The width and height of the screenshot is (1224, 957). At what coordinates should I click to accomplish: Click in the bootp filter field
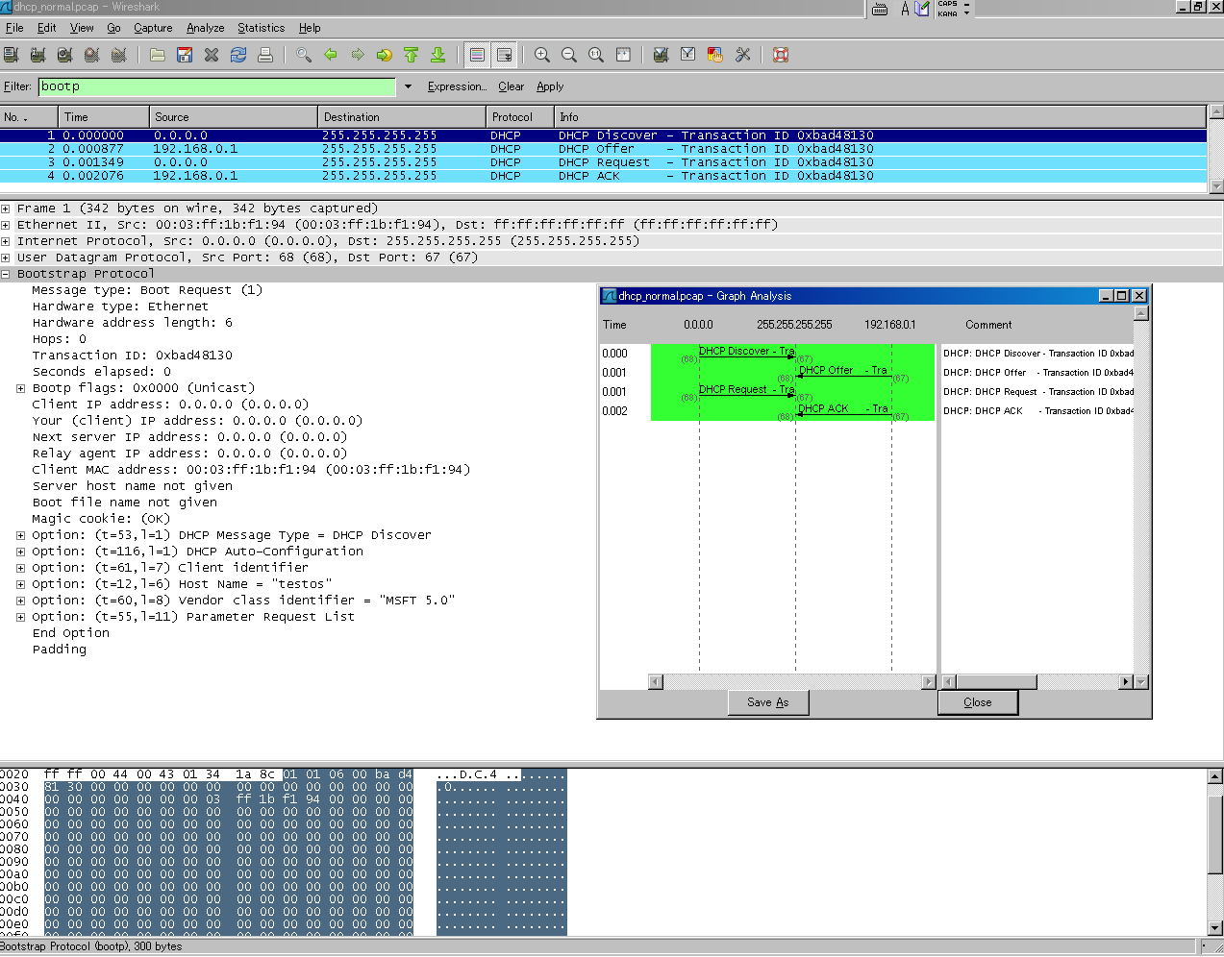pyautogui.click(x=216, y=86)
